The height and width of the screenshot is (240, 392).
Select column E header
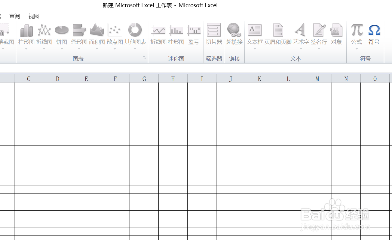[x=87, y=79]
